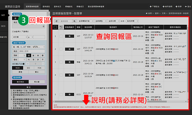Click the horizontal scrollbar below the table

click(x=110, y=101)
